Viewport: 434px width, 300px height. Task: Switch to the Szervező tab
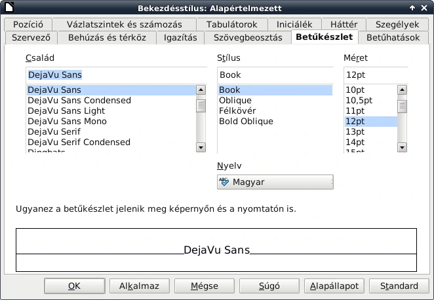(31, 37)
